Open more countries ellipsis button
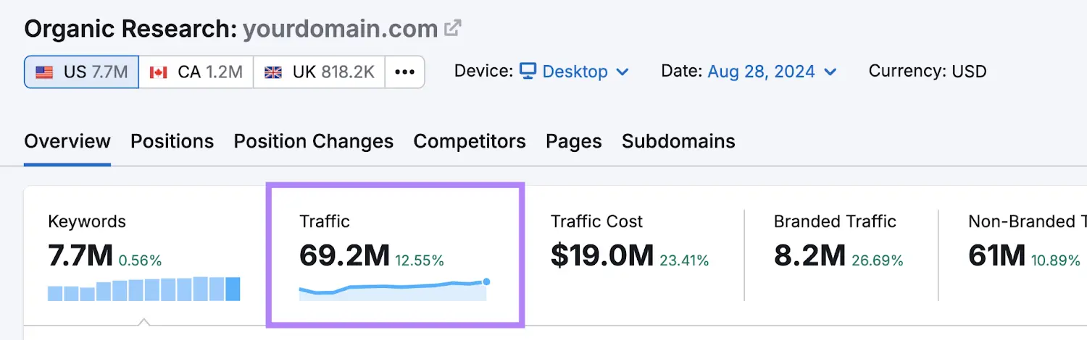 [404, 72]
